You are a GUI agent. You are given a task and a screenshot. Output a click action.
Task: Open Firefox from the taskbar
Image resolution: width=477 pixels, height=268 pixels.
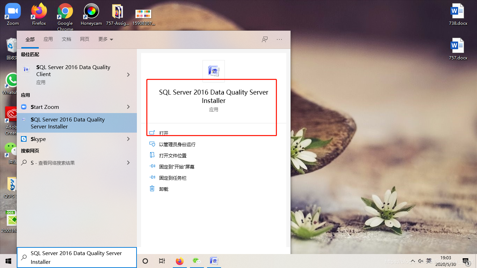click(x=180, y=261)
